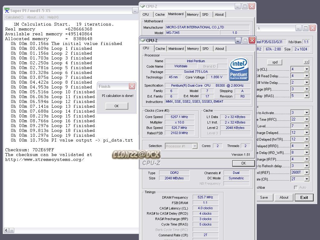Click the >> expand button in timing tool

pos(306,62)
